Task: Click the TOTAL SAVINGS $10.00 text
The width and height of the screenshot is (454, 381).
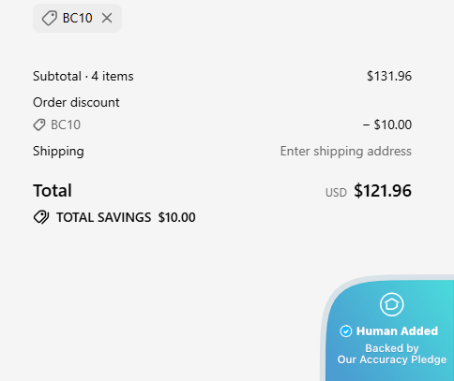Action: [126, 217]
